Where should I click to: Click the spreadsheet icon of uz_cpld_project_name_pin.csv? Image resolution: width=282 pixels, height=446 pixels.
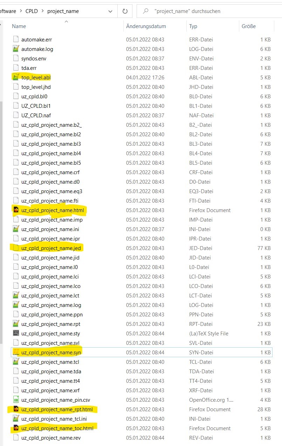(x=16, y=400)
